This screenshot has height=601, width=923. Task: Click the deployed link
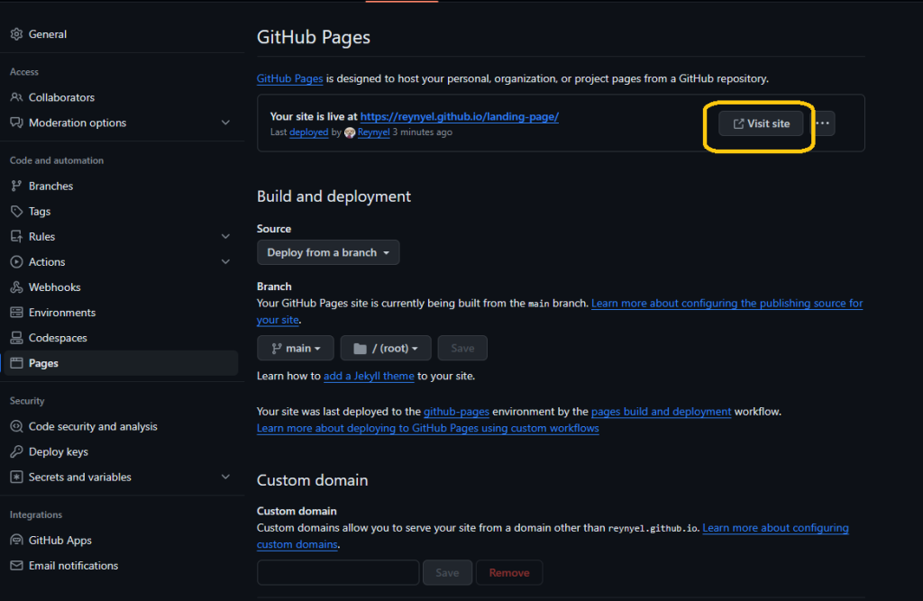(308, 132)
